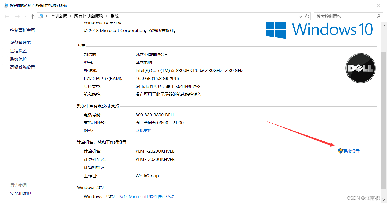The width and height of the screenshot is (387, 203).
Task: Select phone number 800-820-3800-DELL
Action: (x=155, y=115)
